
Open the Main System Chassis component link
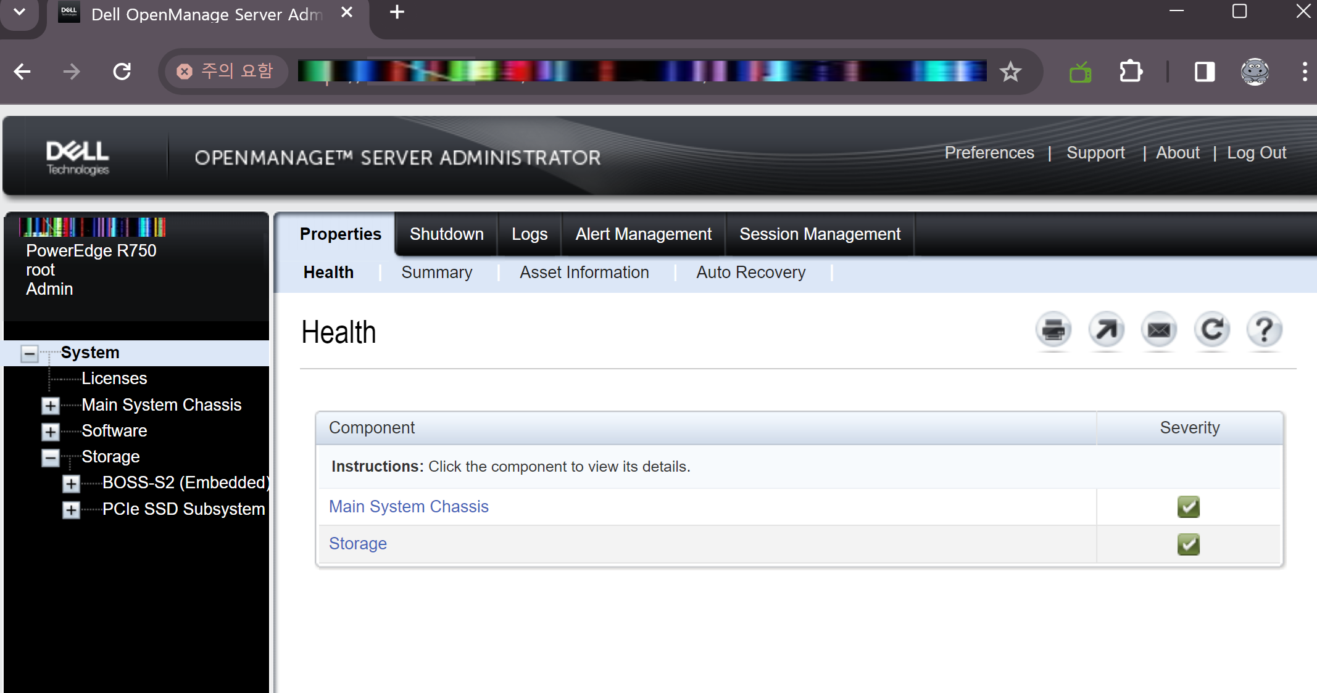click(409, 507)
